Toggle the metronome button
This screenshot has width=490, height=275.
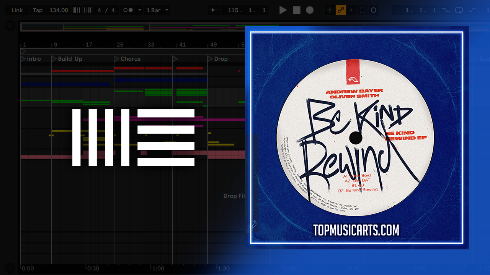tap(128, 10)
